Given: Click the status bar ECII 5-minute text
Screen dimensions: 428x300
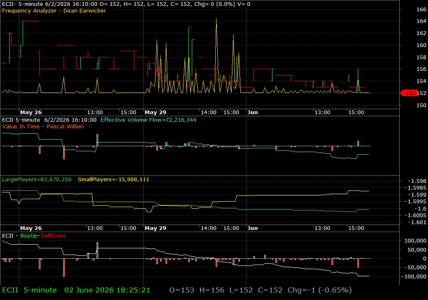Looking at the screenshot, I should pyautogui.click(x=30, y=290).
